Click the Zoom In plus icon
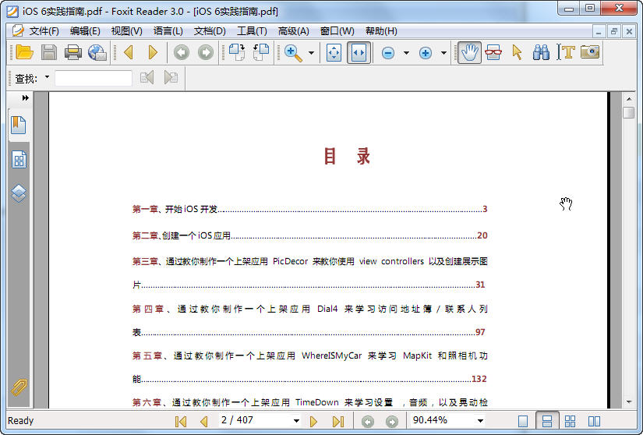This screenshot has height=435, width=643. coord(426,53)
